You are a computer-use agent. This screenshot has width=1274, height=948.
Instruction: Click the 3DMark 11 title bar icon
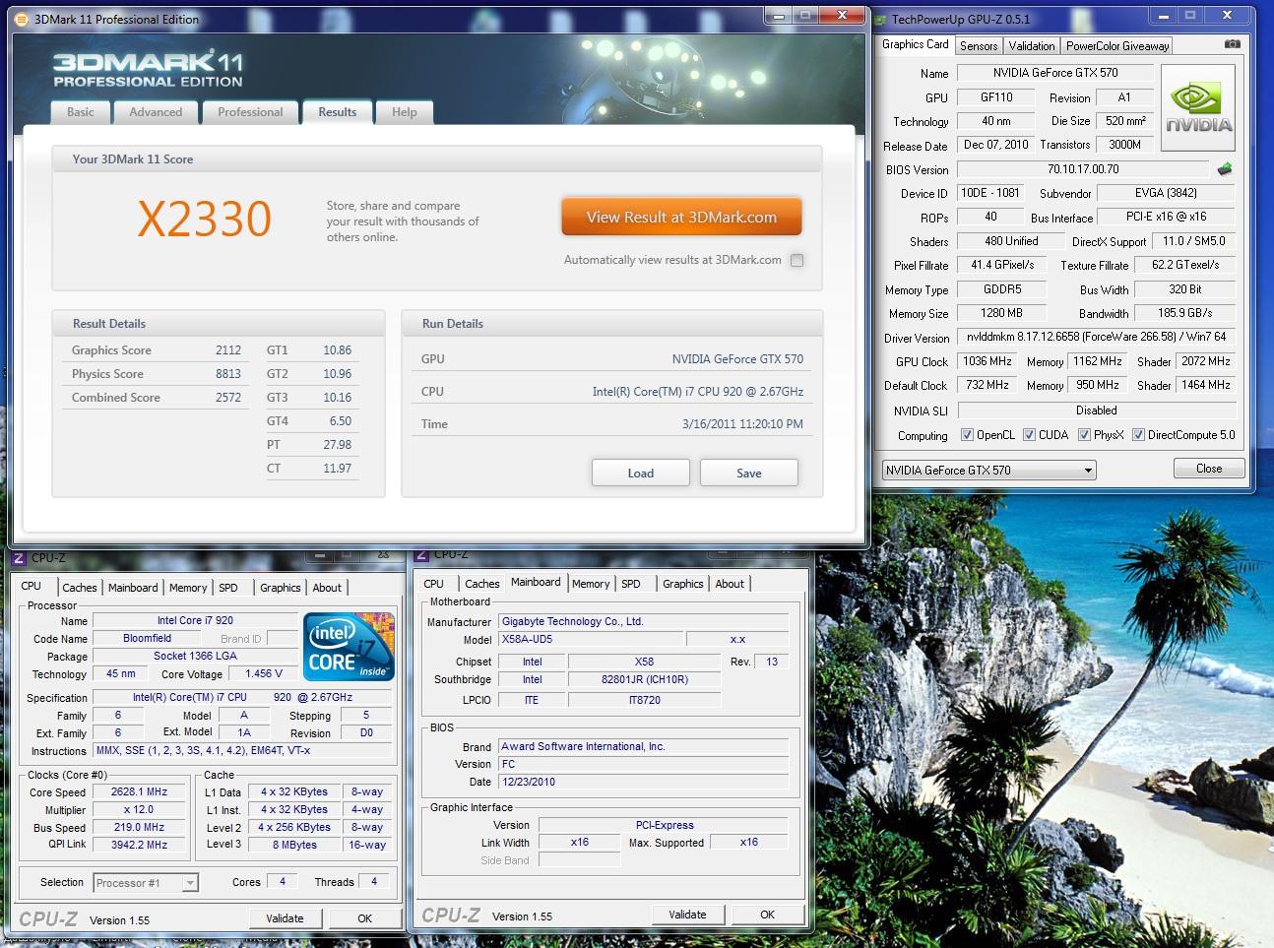pyautogui.click(x=24, y=19)
